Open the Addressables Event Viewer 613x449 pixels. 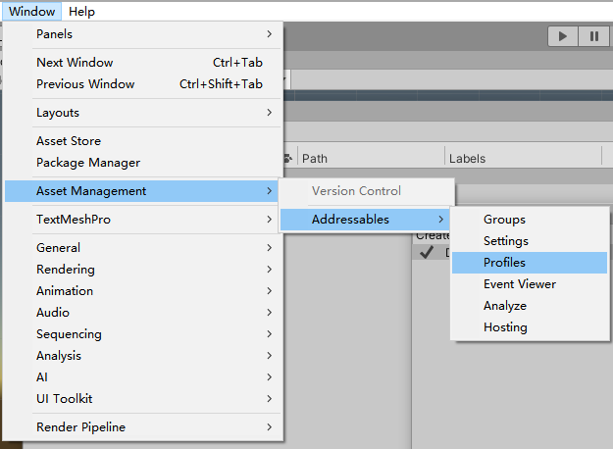(x=530, y=284)
